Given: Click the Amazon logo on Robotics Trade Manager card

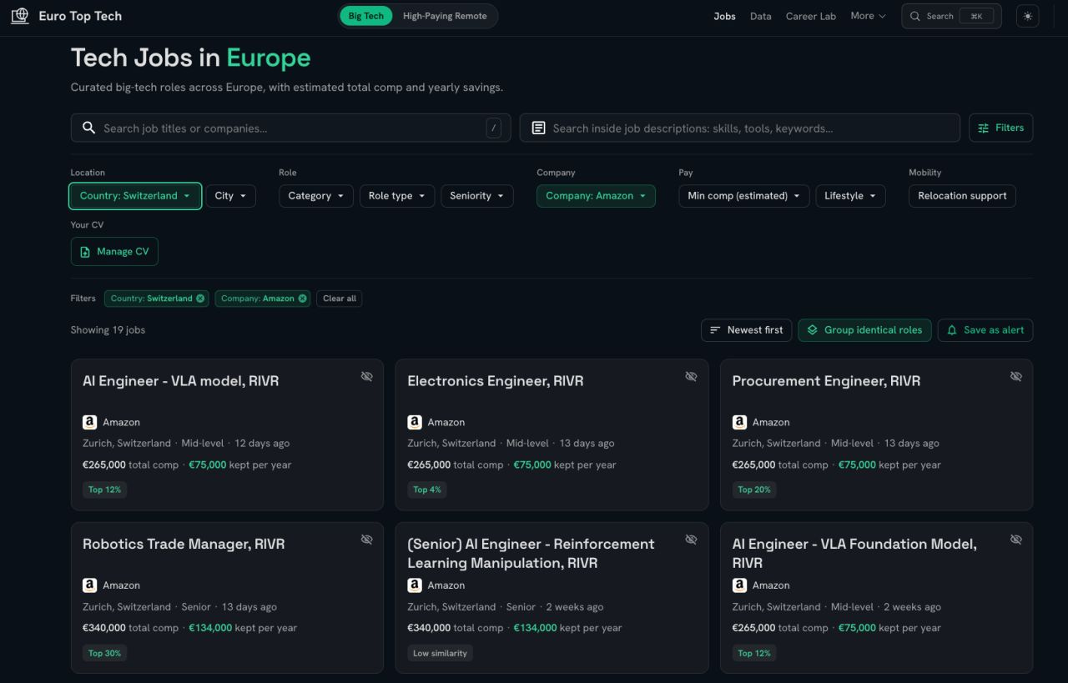Looking at the screenshot, I should (90, 585).
